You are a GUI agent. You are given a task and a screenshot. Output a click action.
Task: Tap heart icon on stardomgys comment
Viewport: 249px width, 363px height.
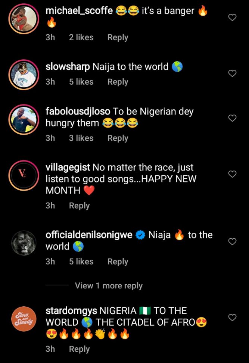click(232, 317)
